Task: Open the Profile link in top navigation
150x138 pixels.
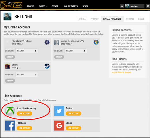Action: (x=31, y=6)
